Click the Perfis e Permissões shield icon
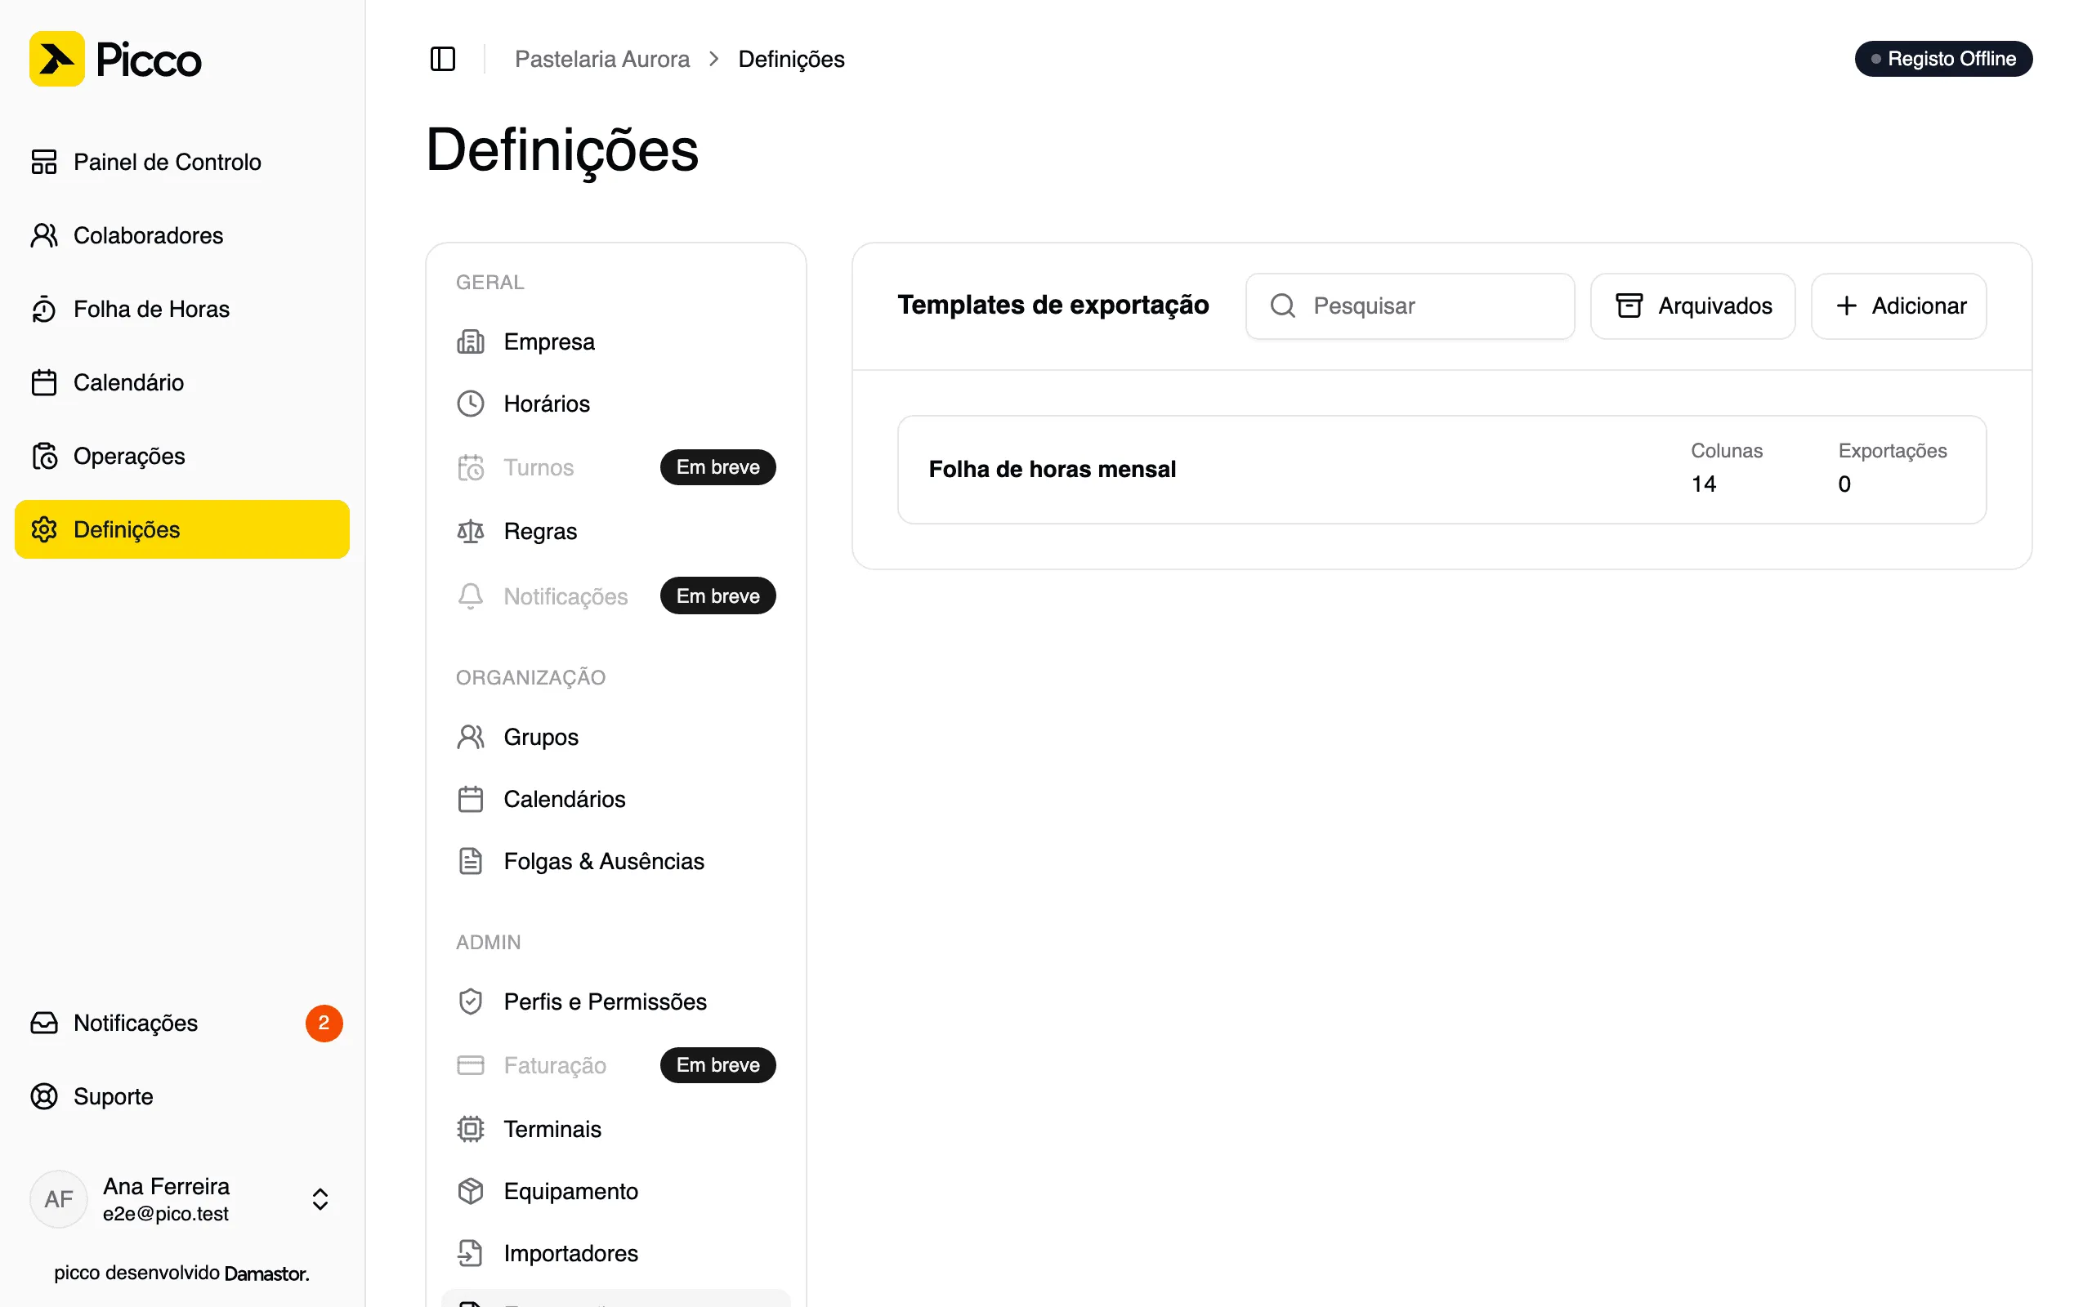 [x=470, y=1001]
